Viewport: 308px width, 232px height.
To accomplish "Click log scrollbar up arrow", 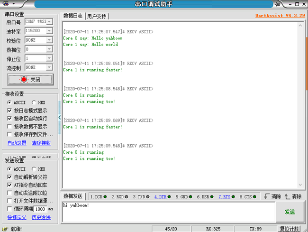I will click(x=300, y=25).
